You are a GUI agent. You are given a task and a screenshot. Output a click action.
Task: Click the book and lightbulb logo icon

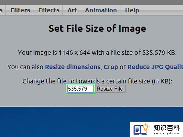pyautogui.click(x=141, y=129)
